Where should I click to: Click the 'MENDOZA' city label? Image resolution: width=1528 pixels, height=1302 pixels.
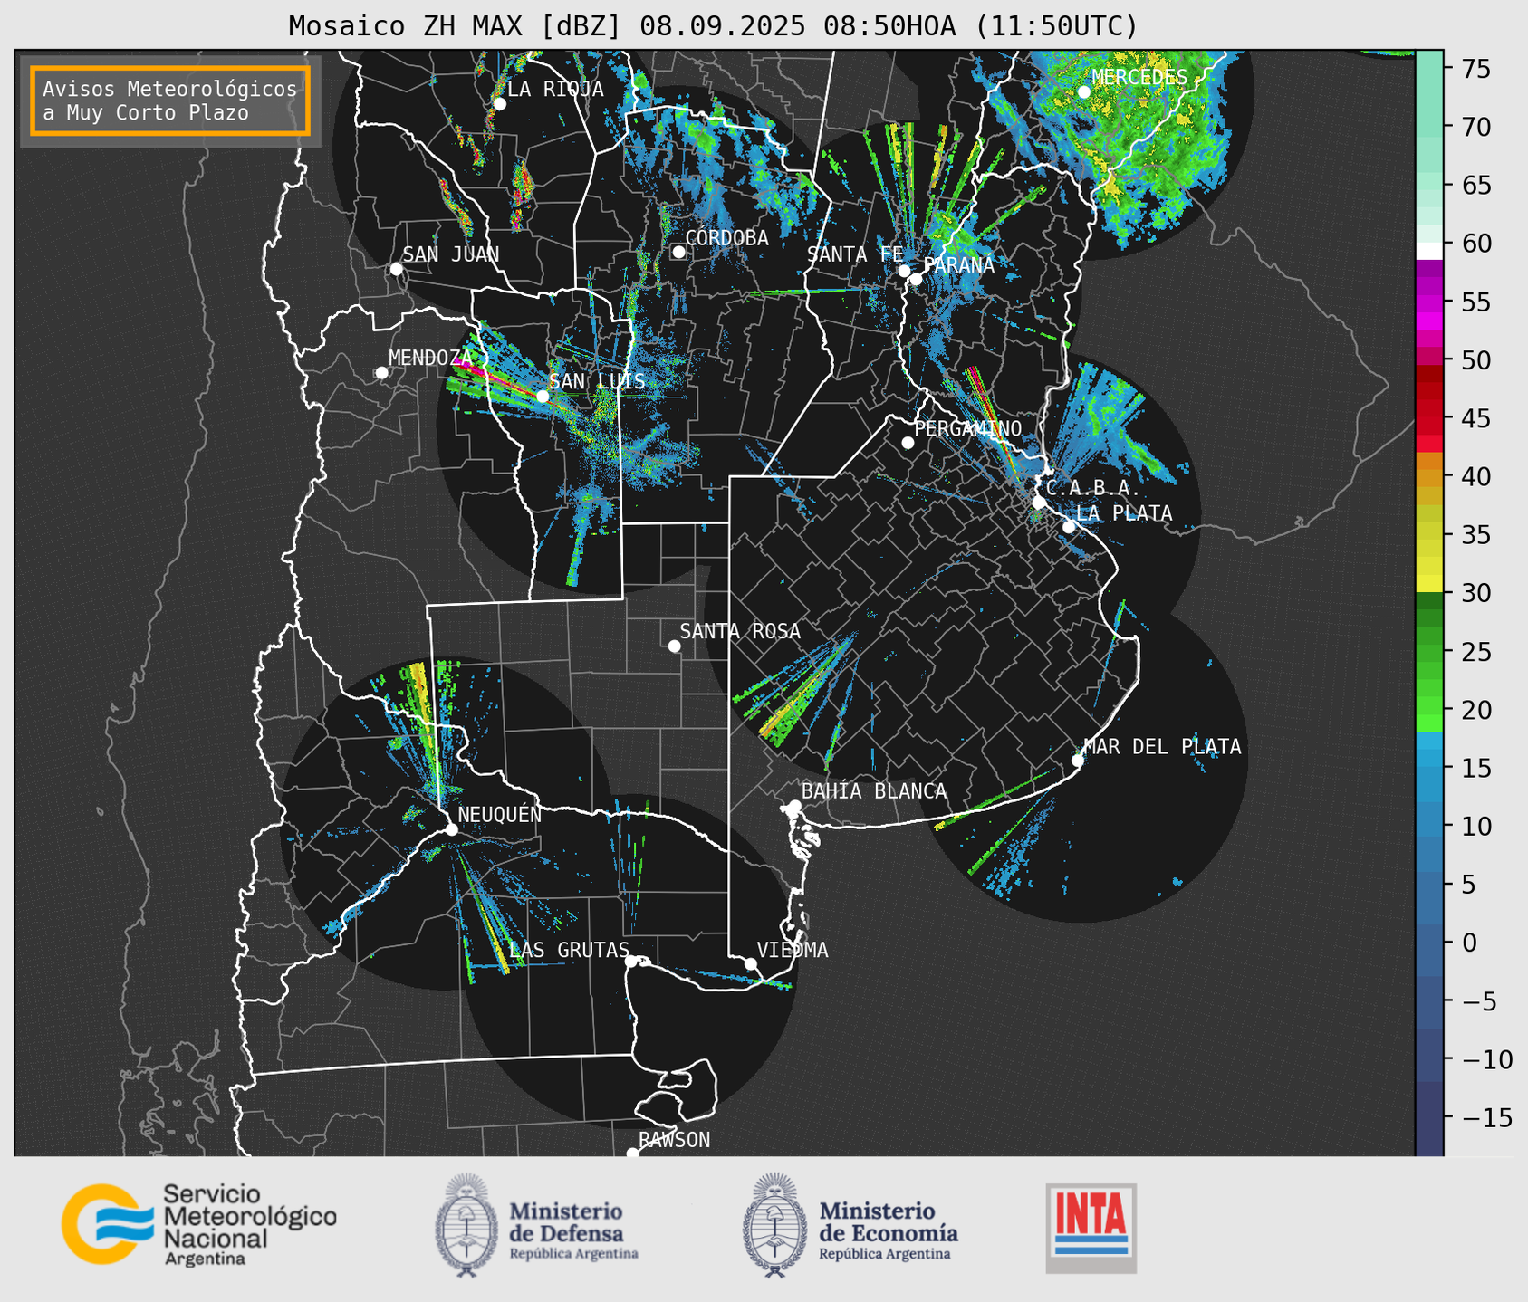pos(430,358)
